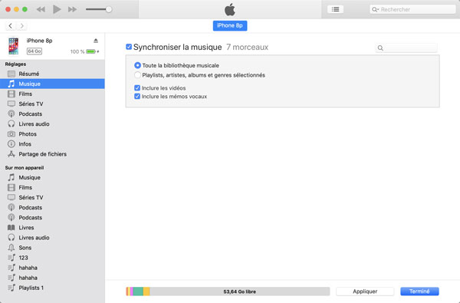The image size is (460, 303).
Task: Open Infos settings
Action: coord(52,144)
